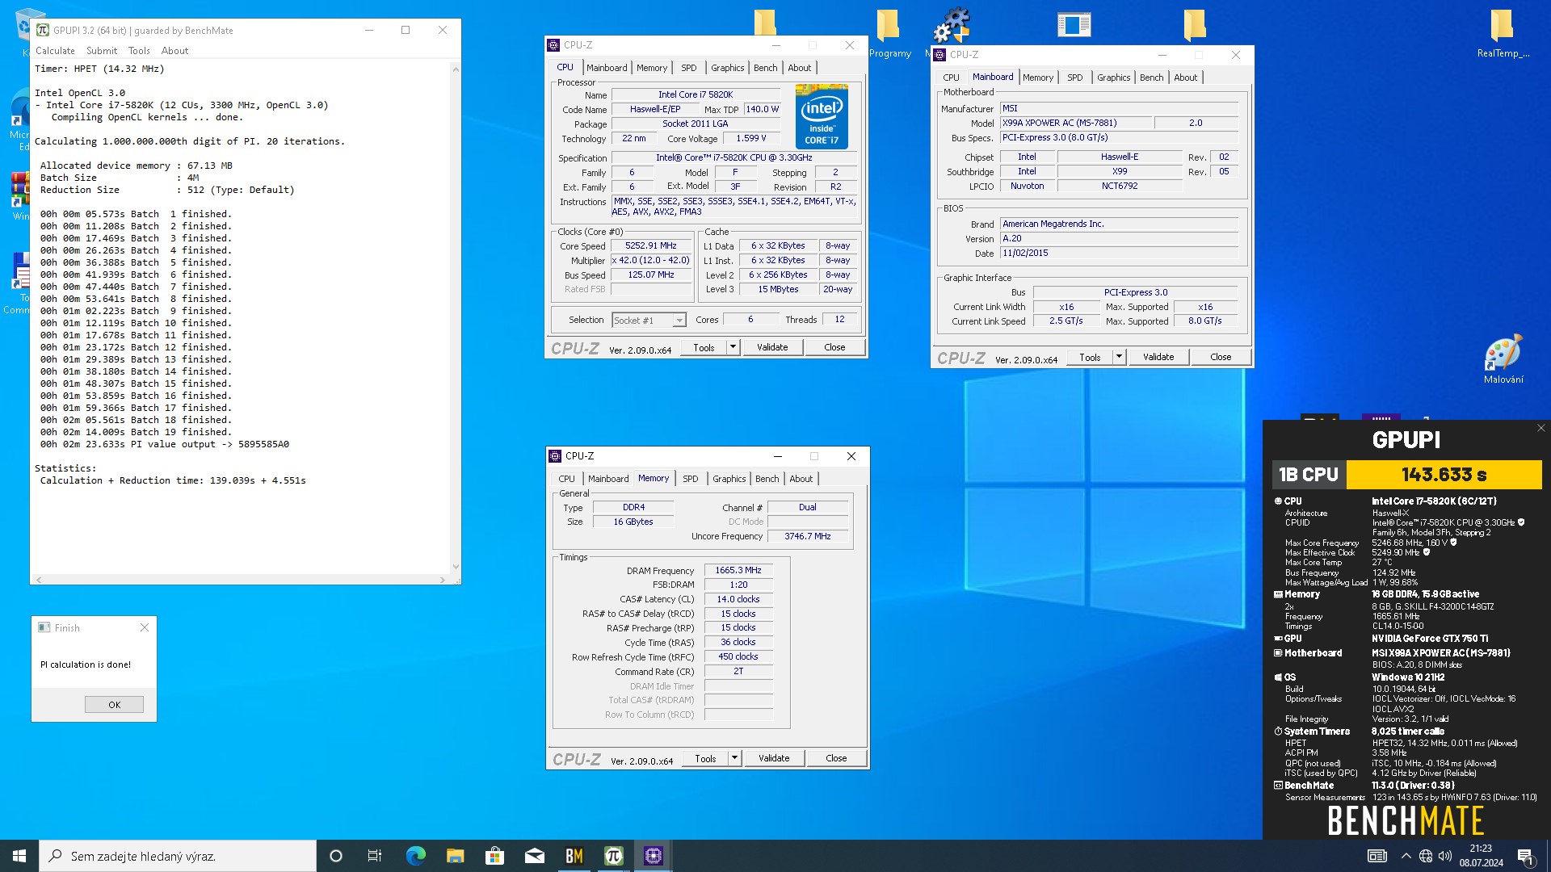Show hidden system tray icons
The image size is (1551, 872).
(x=1406, y=856)
